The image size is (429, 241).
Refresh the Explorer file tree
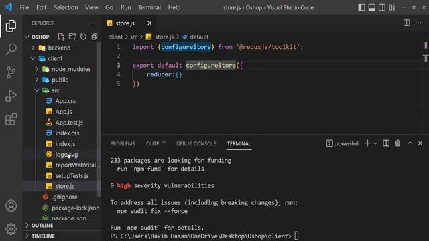tap(83, 37)
